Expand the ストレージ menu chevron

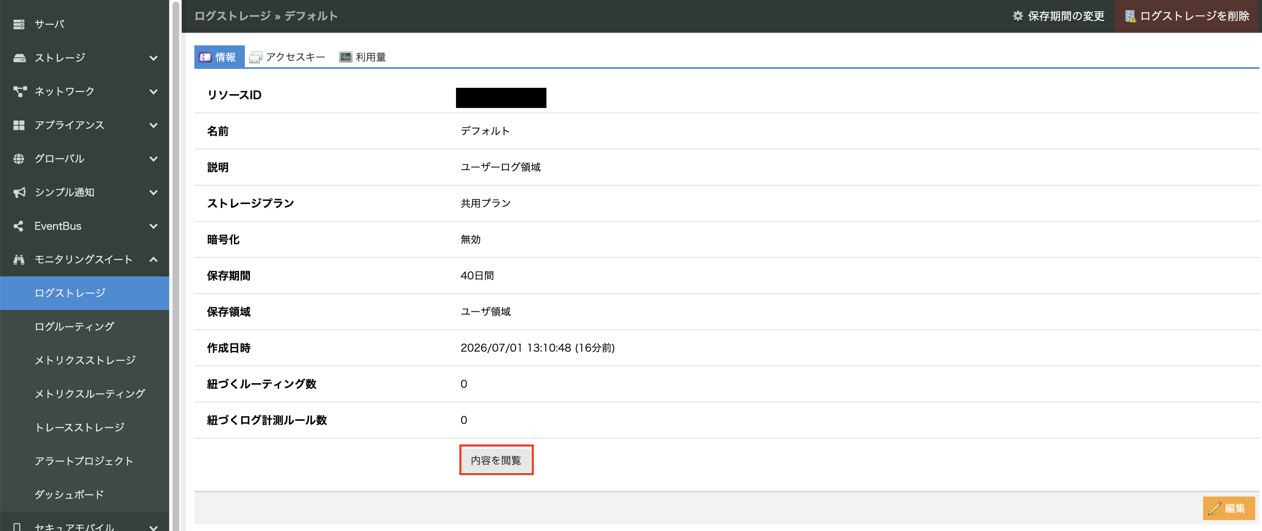tap(154, 58)
